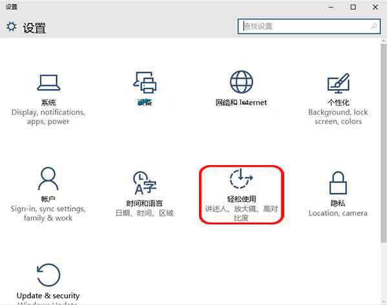Open the 轻松使用 dashed clock icon
The image size is (387, 305).
point(241,179)
